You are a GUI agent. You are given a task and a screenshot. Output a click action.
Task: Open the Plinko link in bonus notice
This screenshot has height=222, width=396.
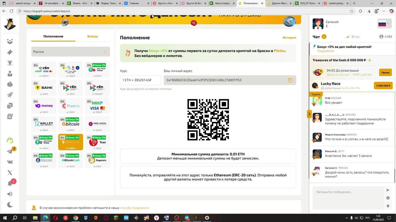tap(279, 51)
